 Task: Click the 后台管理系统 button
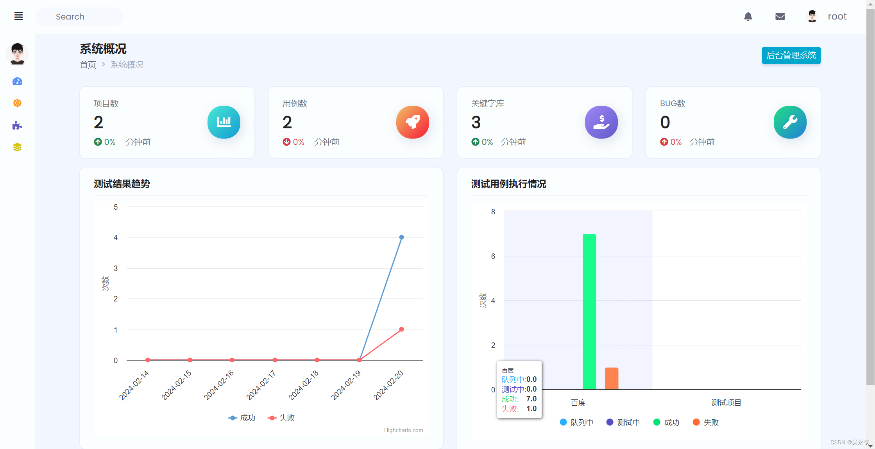tap(791, 55)
